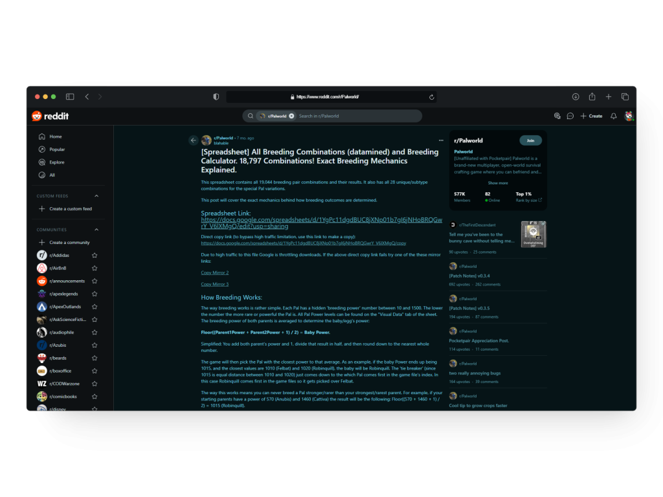The width and height of the screenshot is (663, 497).
Task: Open r/AskScienceFiction community
Action: (67, 320)
